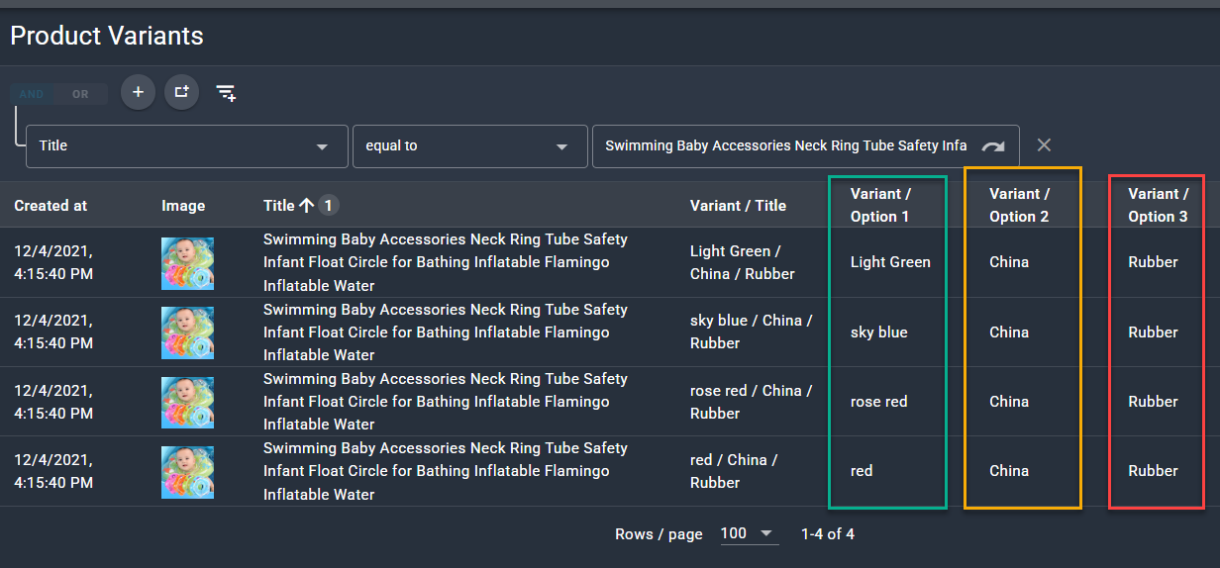Click the add custom filter list icon
The image size is (1220, 568).
(226, 93)
